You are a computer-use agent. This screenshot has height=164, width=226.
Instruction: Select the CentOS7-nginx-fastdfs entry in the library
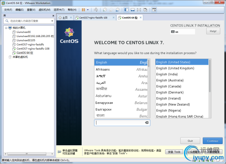30,44
